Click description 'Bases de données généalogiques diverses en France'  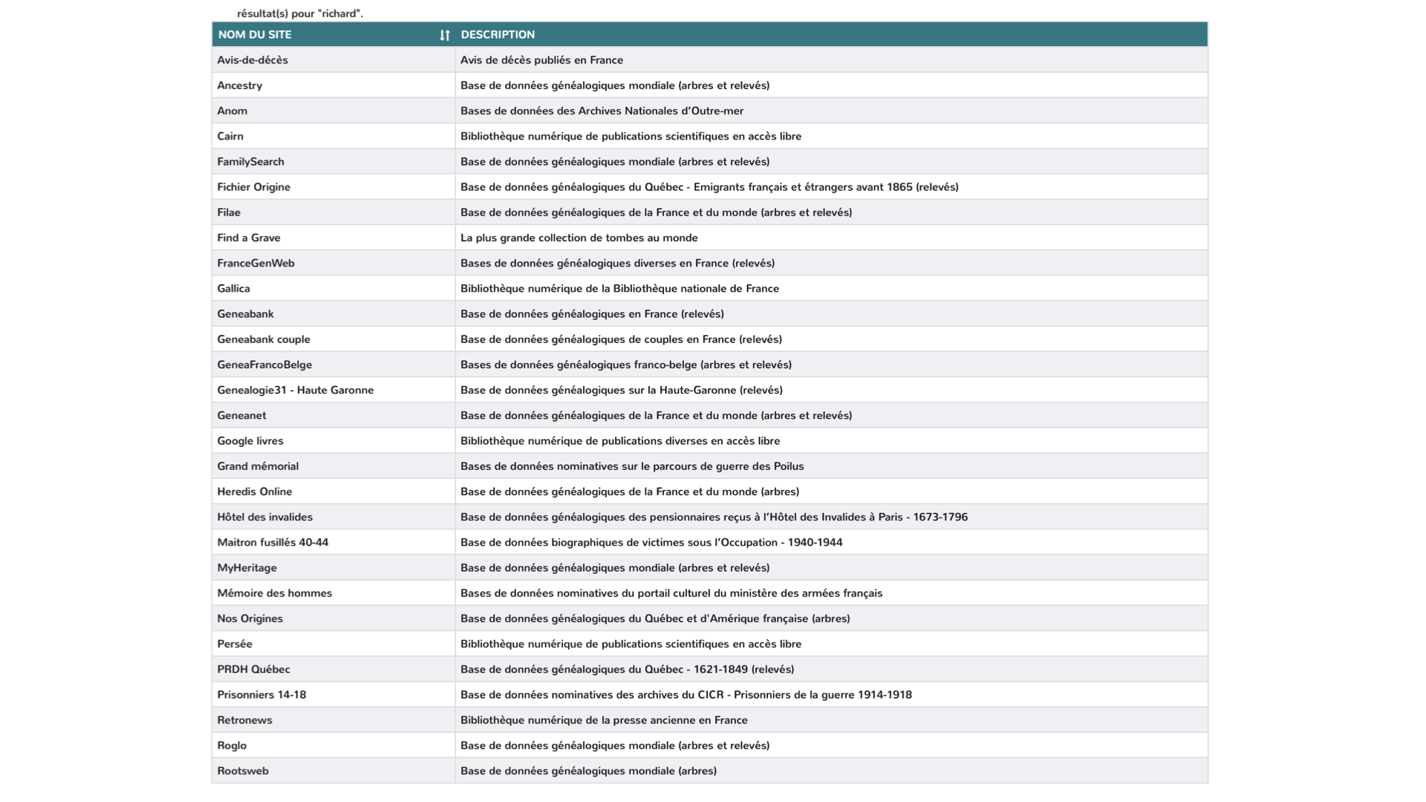click(617, 263)
